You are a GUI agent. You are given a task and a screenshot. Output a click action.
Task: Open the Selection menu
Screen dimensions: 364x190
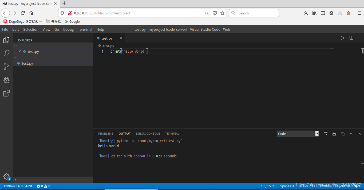pyautogui.click(x=31, y=29)
